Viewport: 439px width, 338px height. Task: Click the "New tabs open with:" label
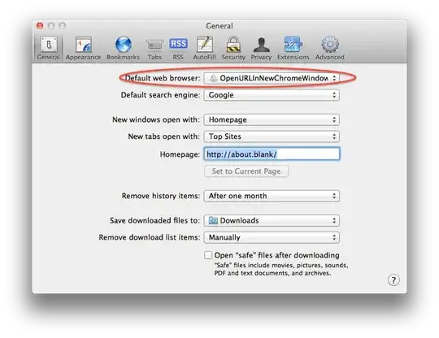tap(163, 136)
